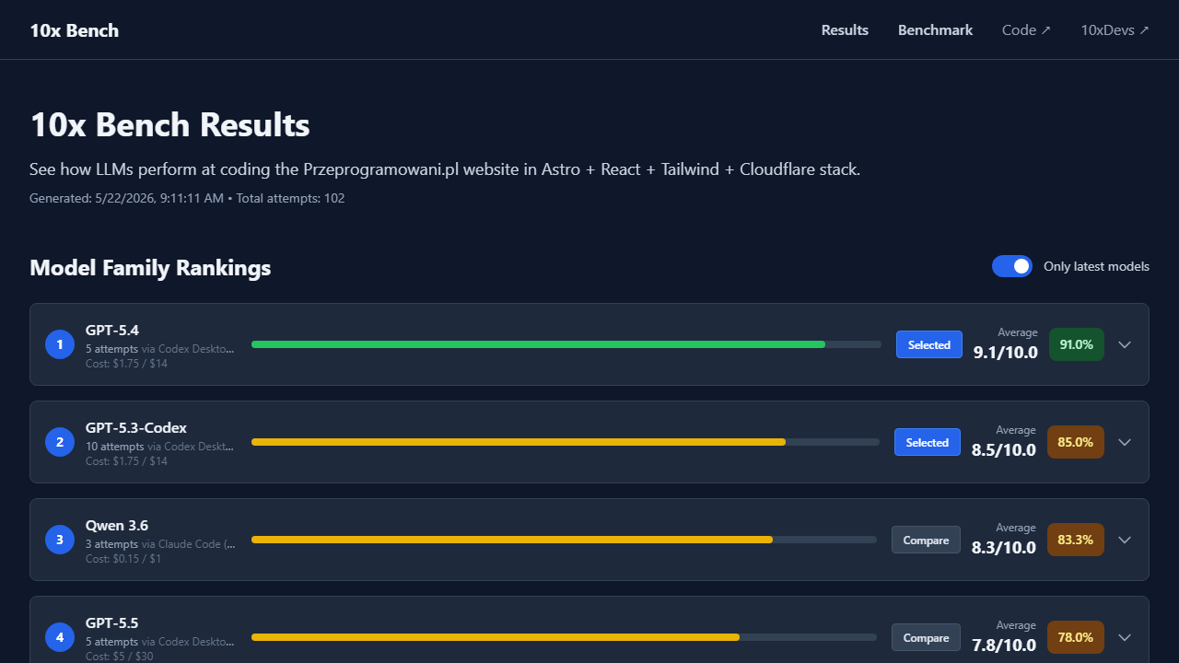Expand the GPT-5.3-Codex row chevron
1179x663 pixels.
1125,442
